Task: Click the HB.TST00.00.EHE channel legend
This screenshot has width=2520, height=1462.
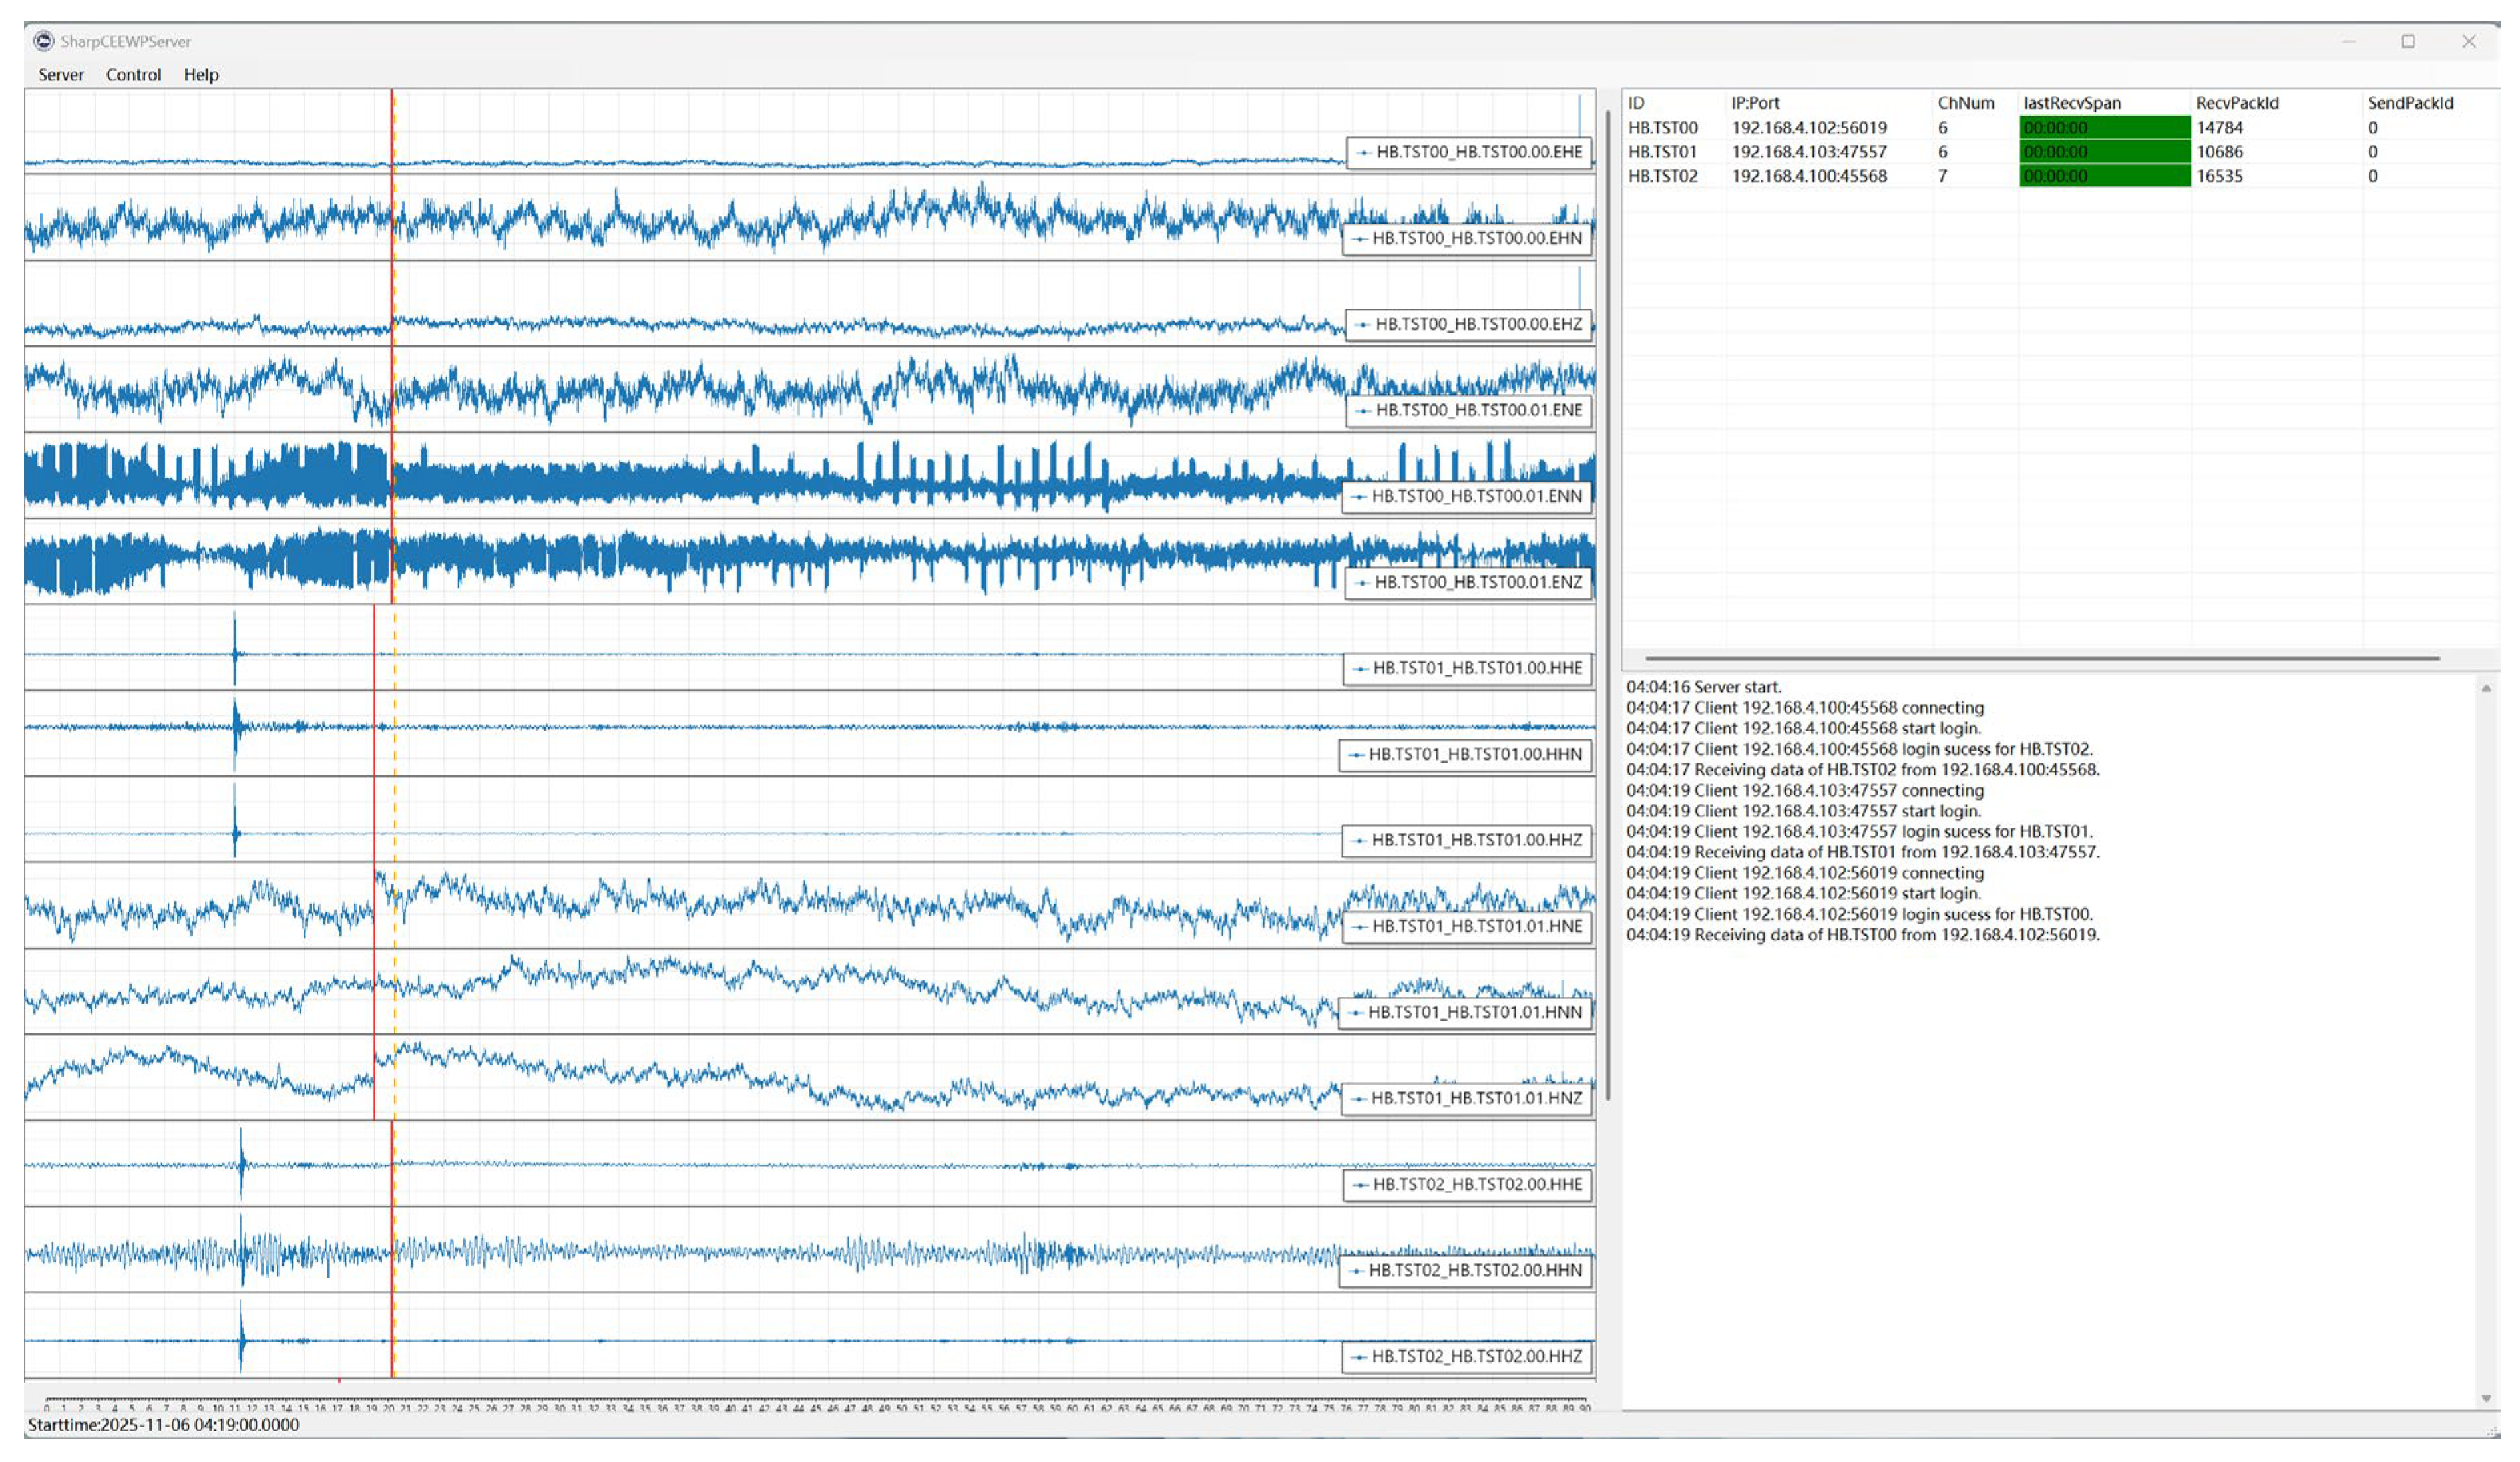Action: pyautogui.click(x=1469, y=153)
